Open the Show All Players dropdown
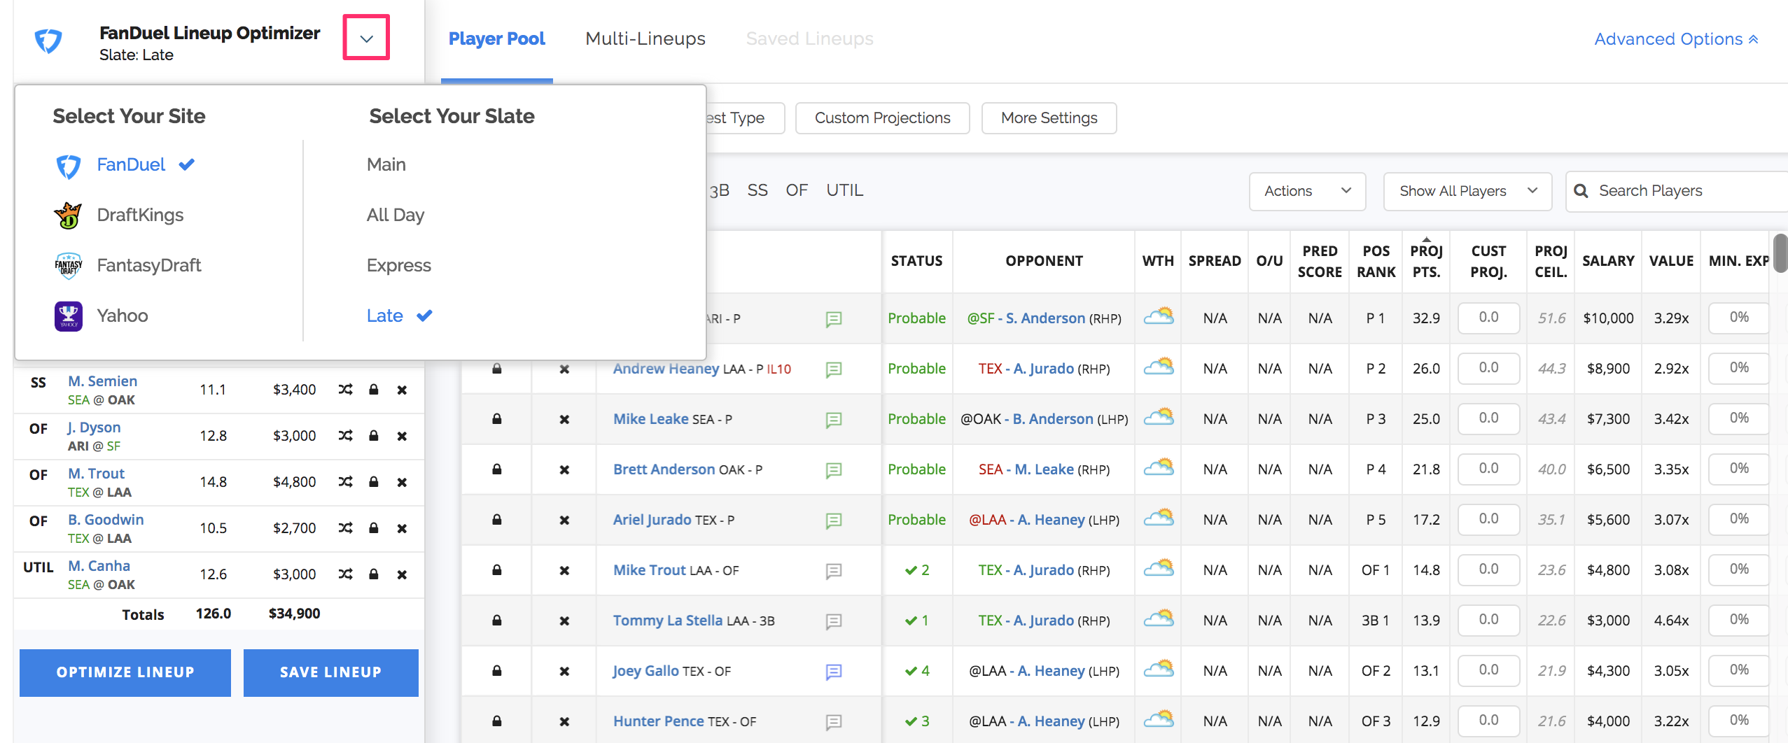This screenshot has width=1788, height=743. pyautogui.click(x=1467, y=191)
